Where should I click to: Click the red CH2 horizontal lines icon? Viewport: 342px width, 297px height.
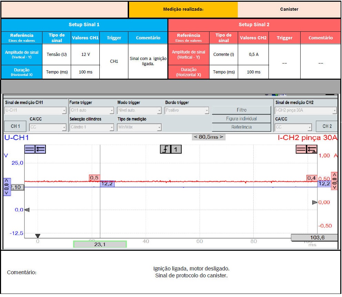coord(301,149)
